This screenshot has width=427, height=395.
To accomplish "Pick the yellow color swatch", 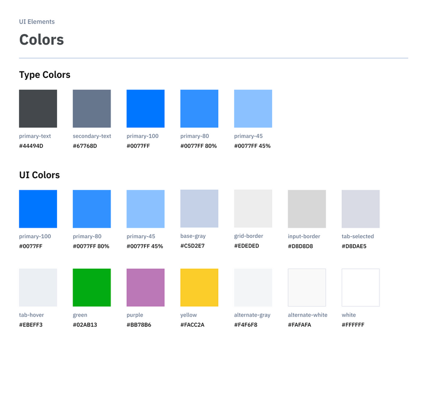I will point(199,288).
